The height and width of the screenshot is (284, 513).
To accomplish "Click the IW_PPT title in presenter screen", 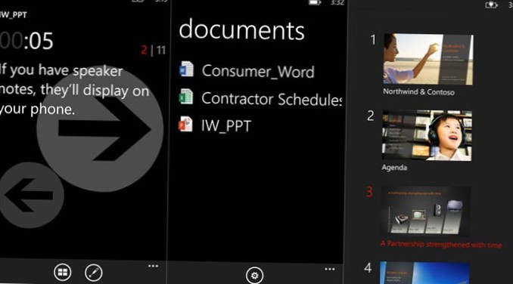I will point(14,15).
